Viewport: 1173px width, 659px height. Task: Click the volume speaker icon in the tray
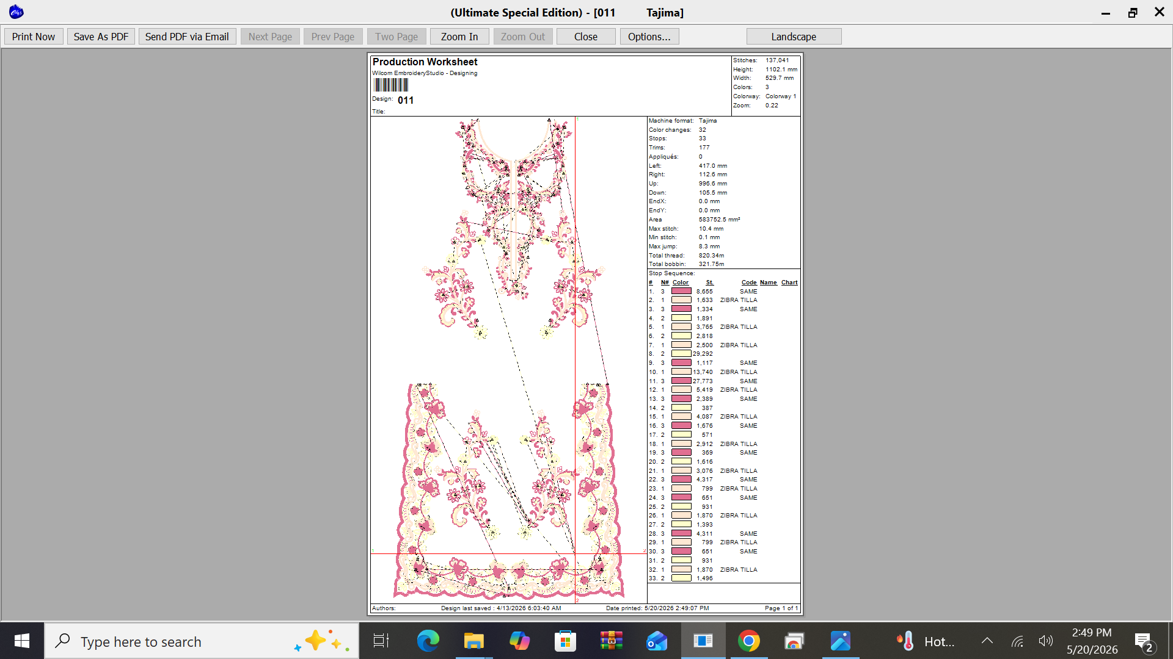(x=1046, y=641)
